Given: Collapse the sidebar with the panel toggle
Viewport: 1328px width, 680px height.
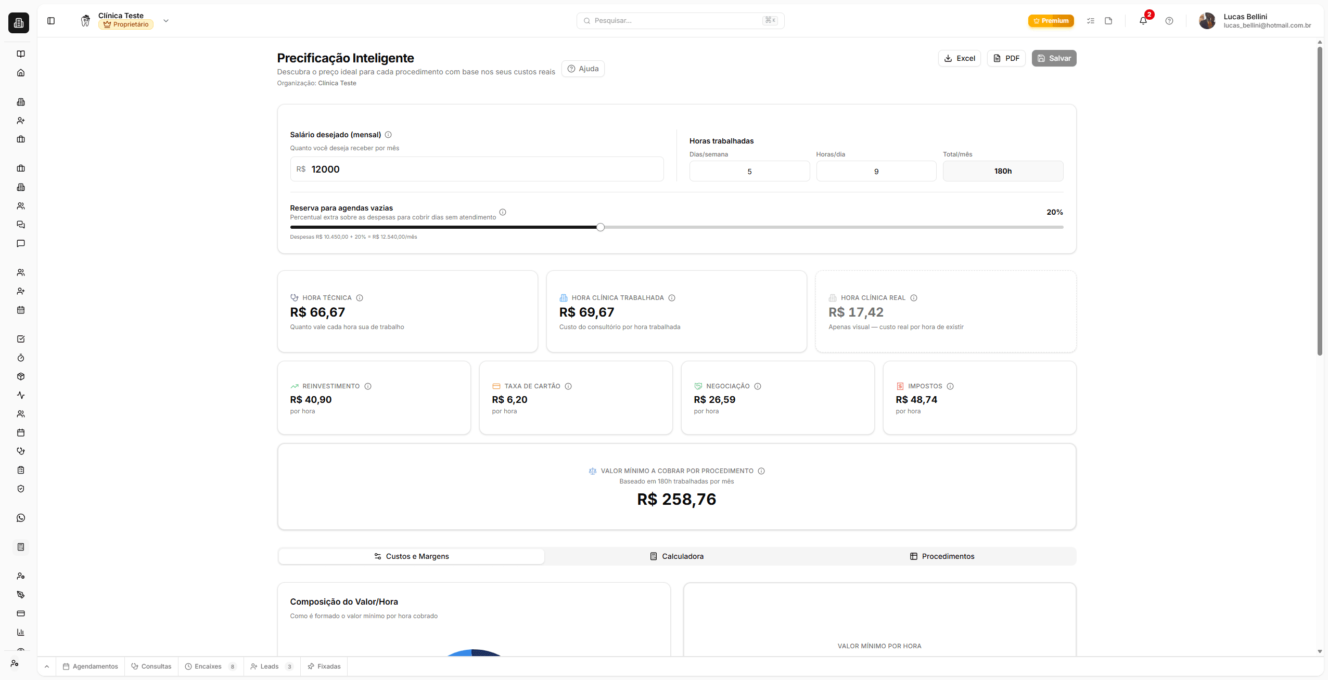Looking at the screenshot, I should pyautogui.click(x=52, y=21).
